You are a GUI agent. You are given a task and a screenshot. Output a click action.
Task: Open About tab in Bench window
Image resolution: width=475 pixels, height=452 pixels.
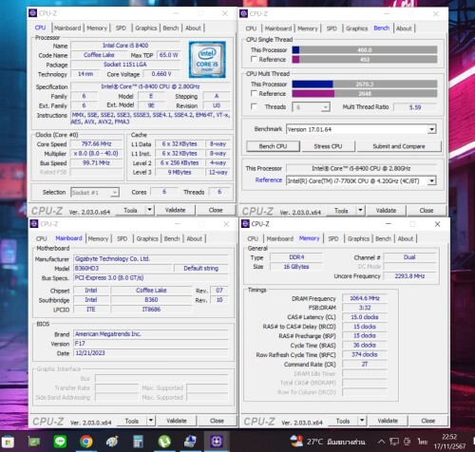click(404, 28)
